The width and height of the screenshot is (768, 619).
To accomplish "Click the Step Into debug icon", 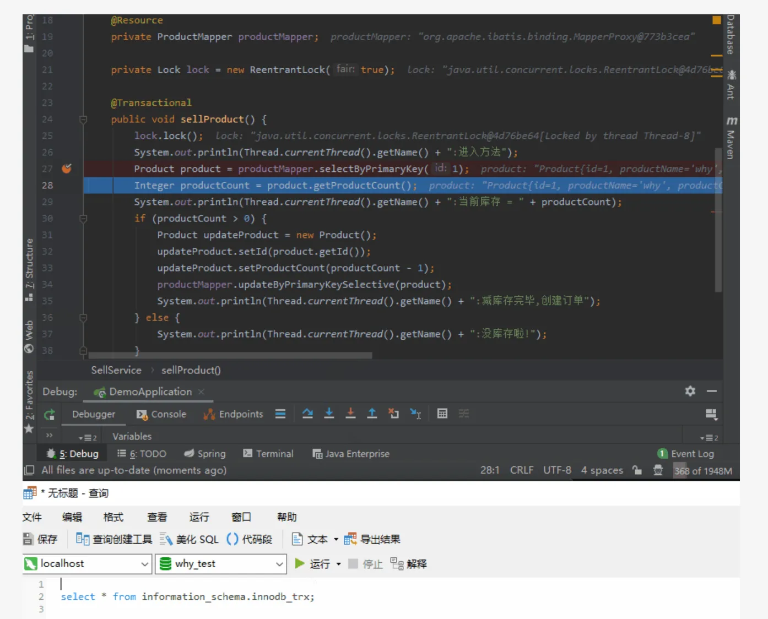I will (x=329, y=414).
